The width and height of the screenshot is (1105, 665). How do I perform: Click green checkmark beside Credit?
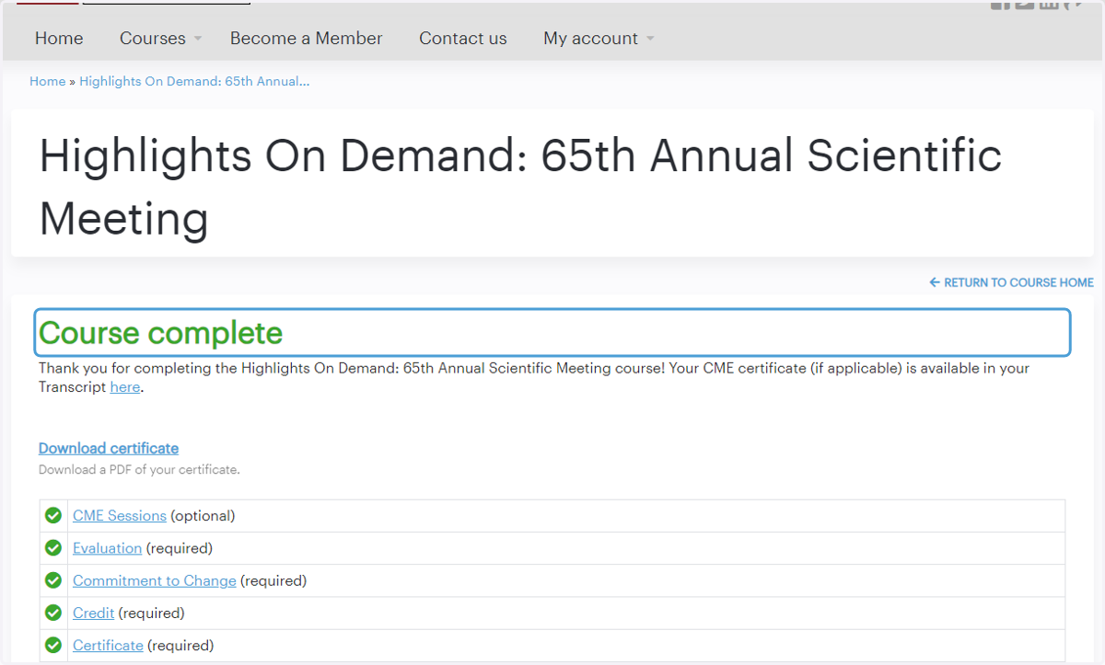53,613
